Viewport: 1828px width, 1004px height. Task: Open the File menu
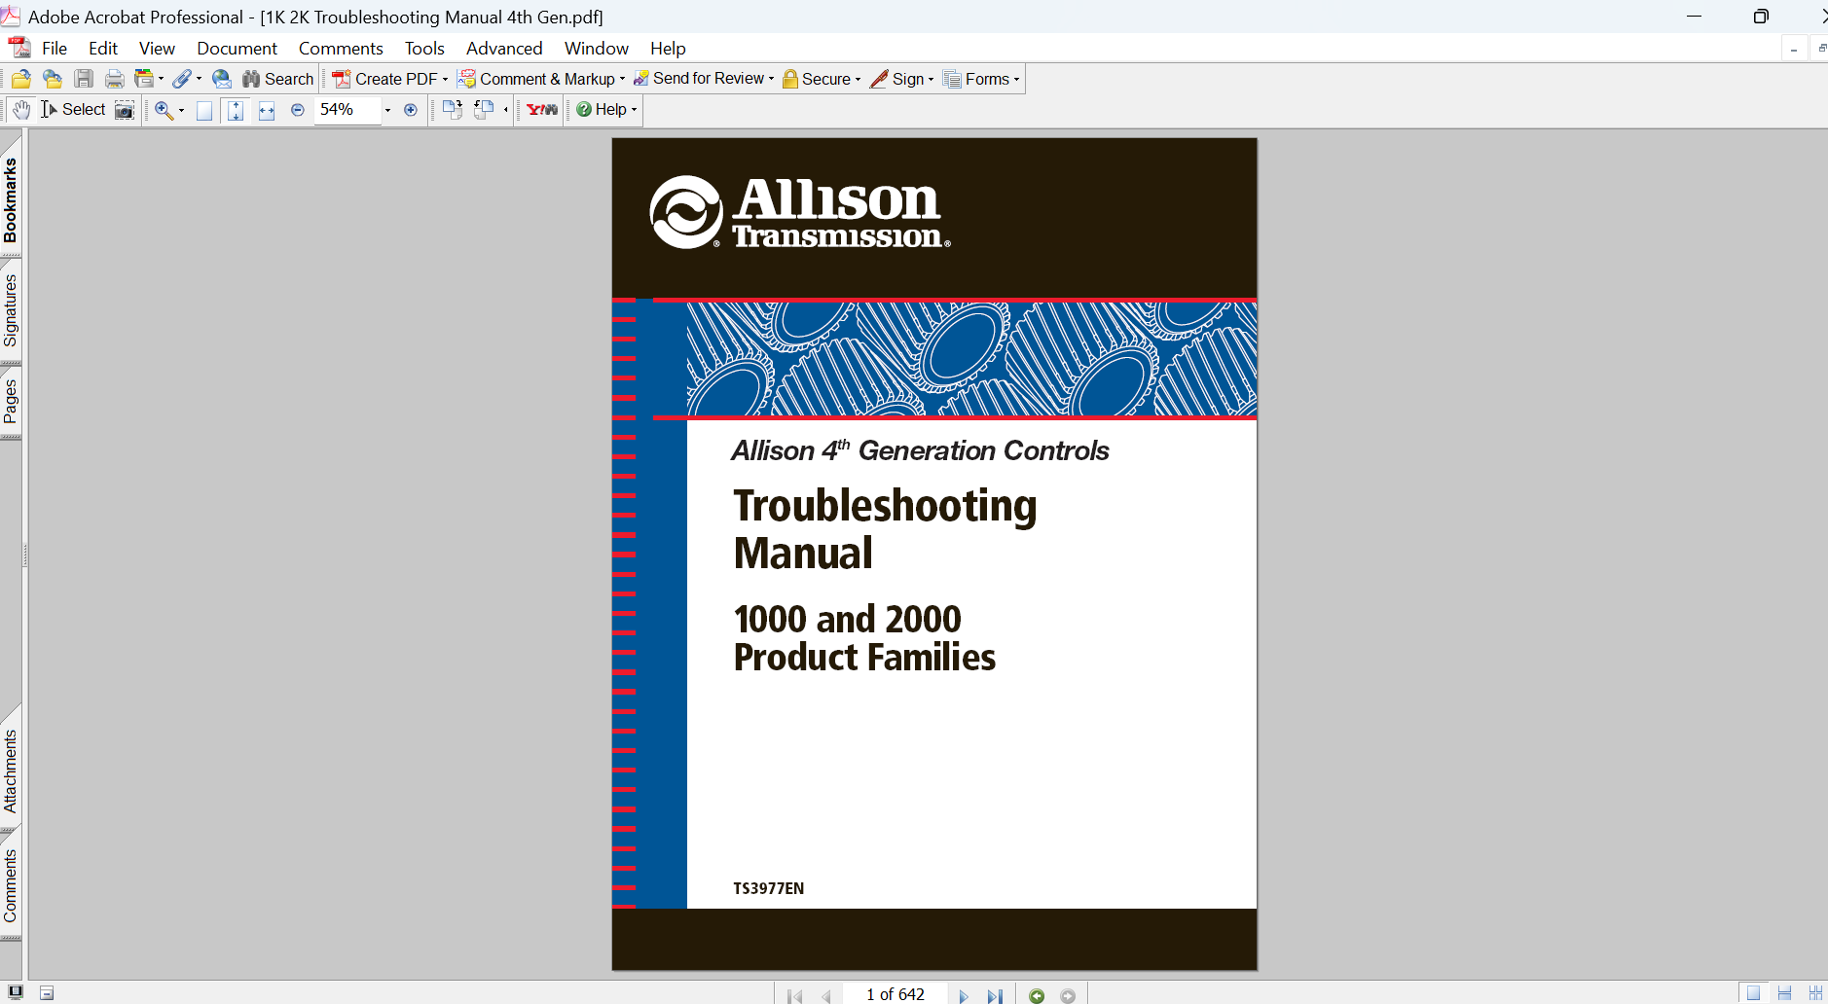tap(55, 49)
